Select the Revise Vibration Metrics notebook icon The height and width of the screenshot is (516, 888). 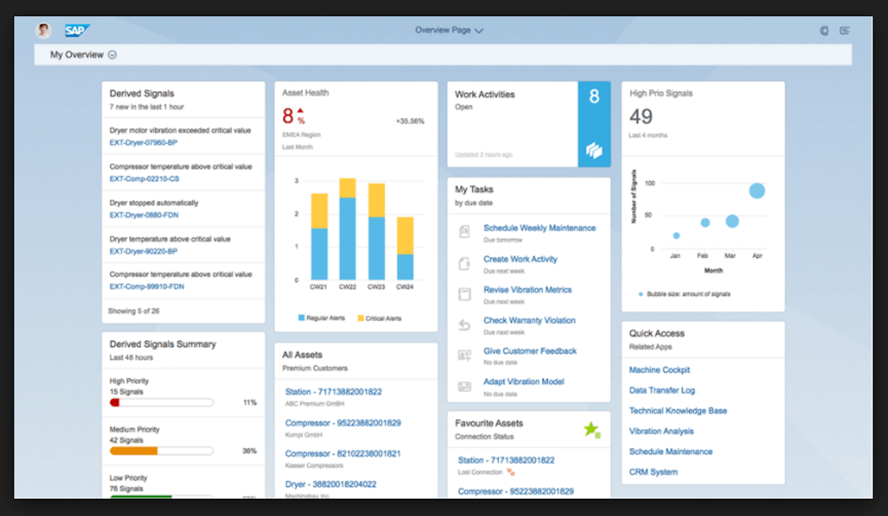pos(464,293)
